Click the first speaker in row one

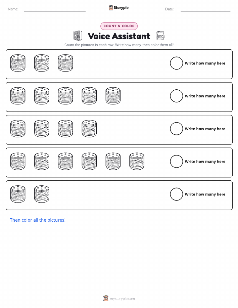tap(18, 63)
